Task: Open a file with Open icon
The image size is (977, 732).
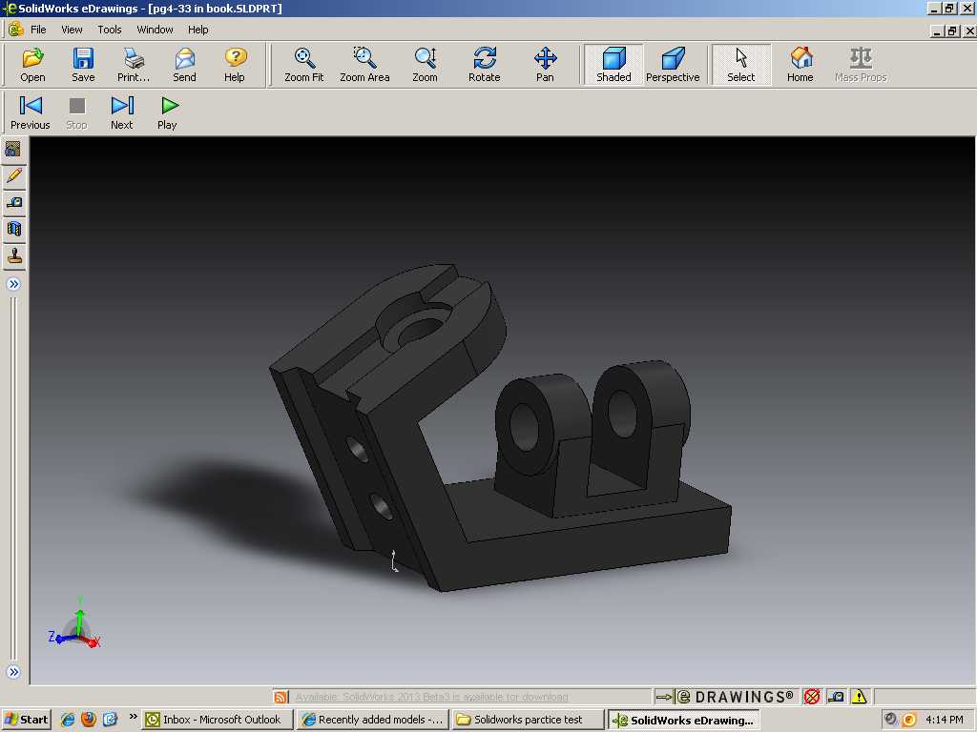Action: pyautogui.click(x=32, y=65)
